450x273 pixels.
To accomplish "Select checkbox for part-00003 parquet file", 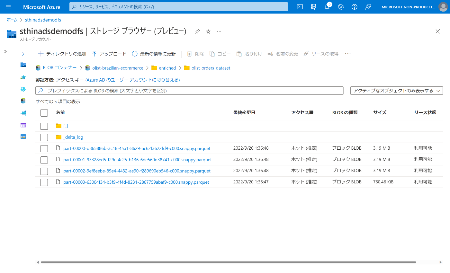I will 44,182.
